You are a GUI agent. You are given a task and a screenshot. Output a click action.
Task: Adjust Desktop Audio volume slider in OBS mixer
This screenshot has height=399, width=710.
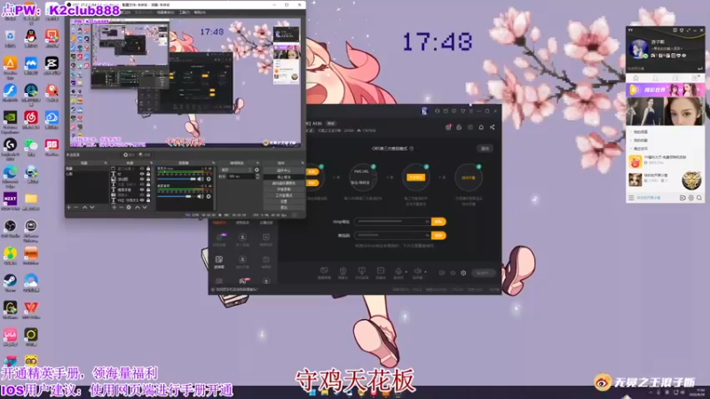tap(177, 196)
